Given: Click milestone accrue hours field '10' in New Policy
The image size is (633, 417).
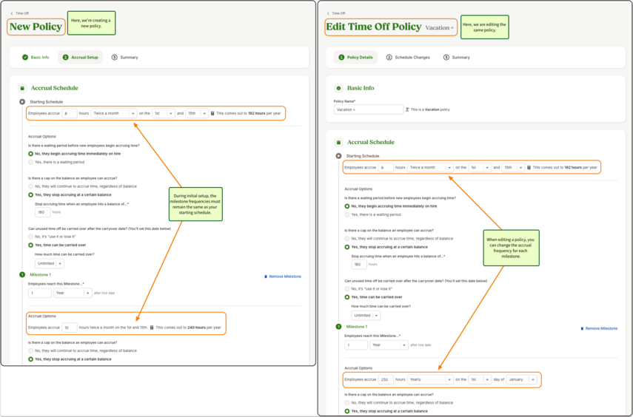Looking at the screenshot, I should point(70,328).
